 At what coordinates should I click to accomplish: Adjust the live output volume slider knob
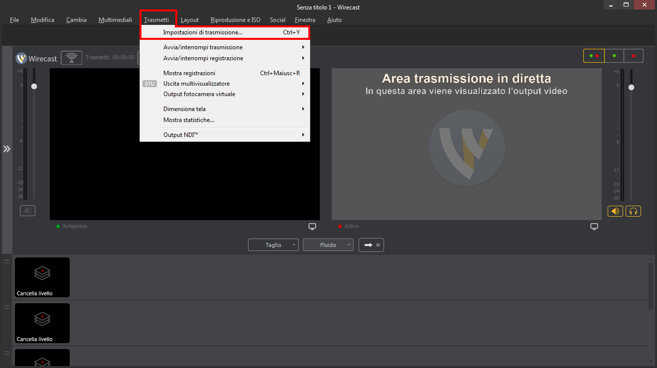tap(631, 87)
